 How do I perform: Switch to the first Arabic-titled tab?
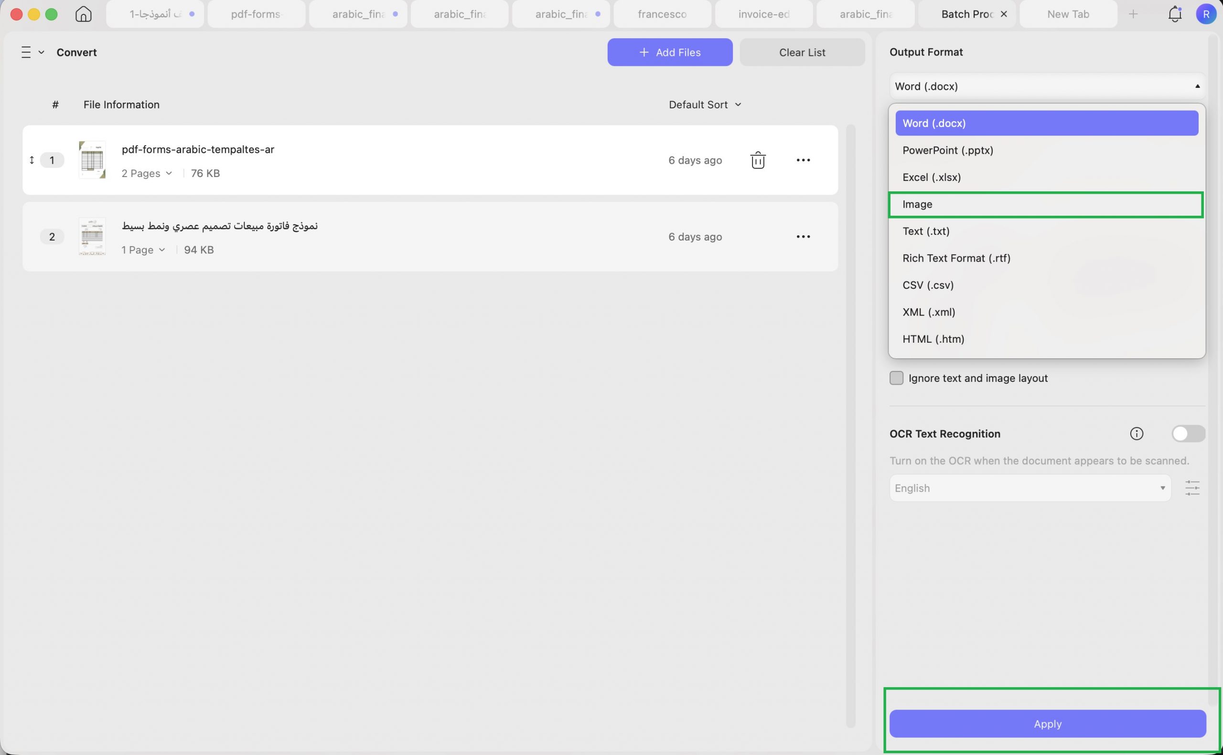155,14
